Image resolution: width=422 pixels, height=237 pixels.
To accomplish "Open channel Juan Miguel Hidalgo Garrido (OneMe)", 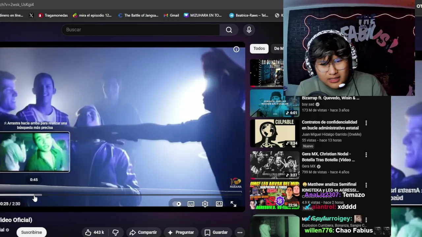I will click(x=331, y=134).
